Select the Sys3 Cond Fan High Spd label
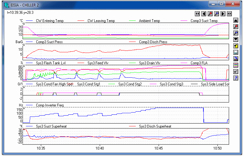This screenshot has width=244, height=156. (54, 84)
